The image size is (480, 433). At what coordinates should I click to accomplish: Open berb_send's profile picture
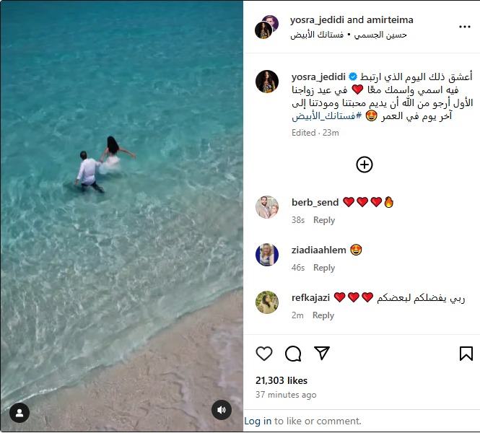pos(267,207)
